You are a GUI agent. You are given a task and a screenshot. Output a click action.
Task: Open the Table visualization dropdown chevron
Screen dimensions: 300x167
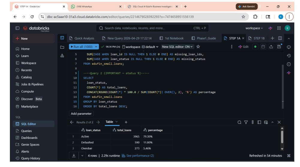pyautogui.click(x=117, y=122)
